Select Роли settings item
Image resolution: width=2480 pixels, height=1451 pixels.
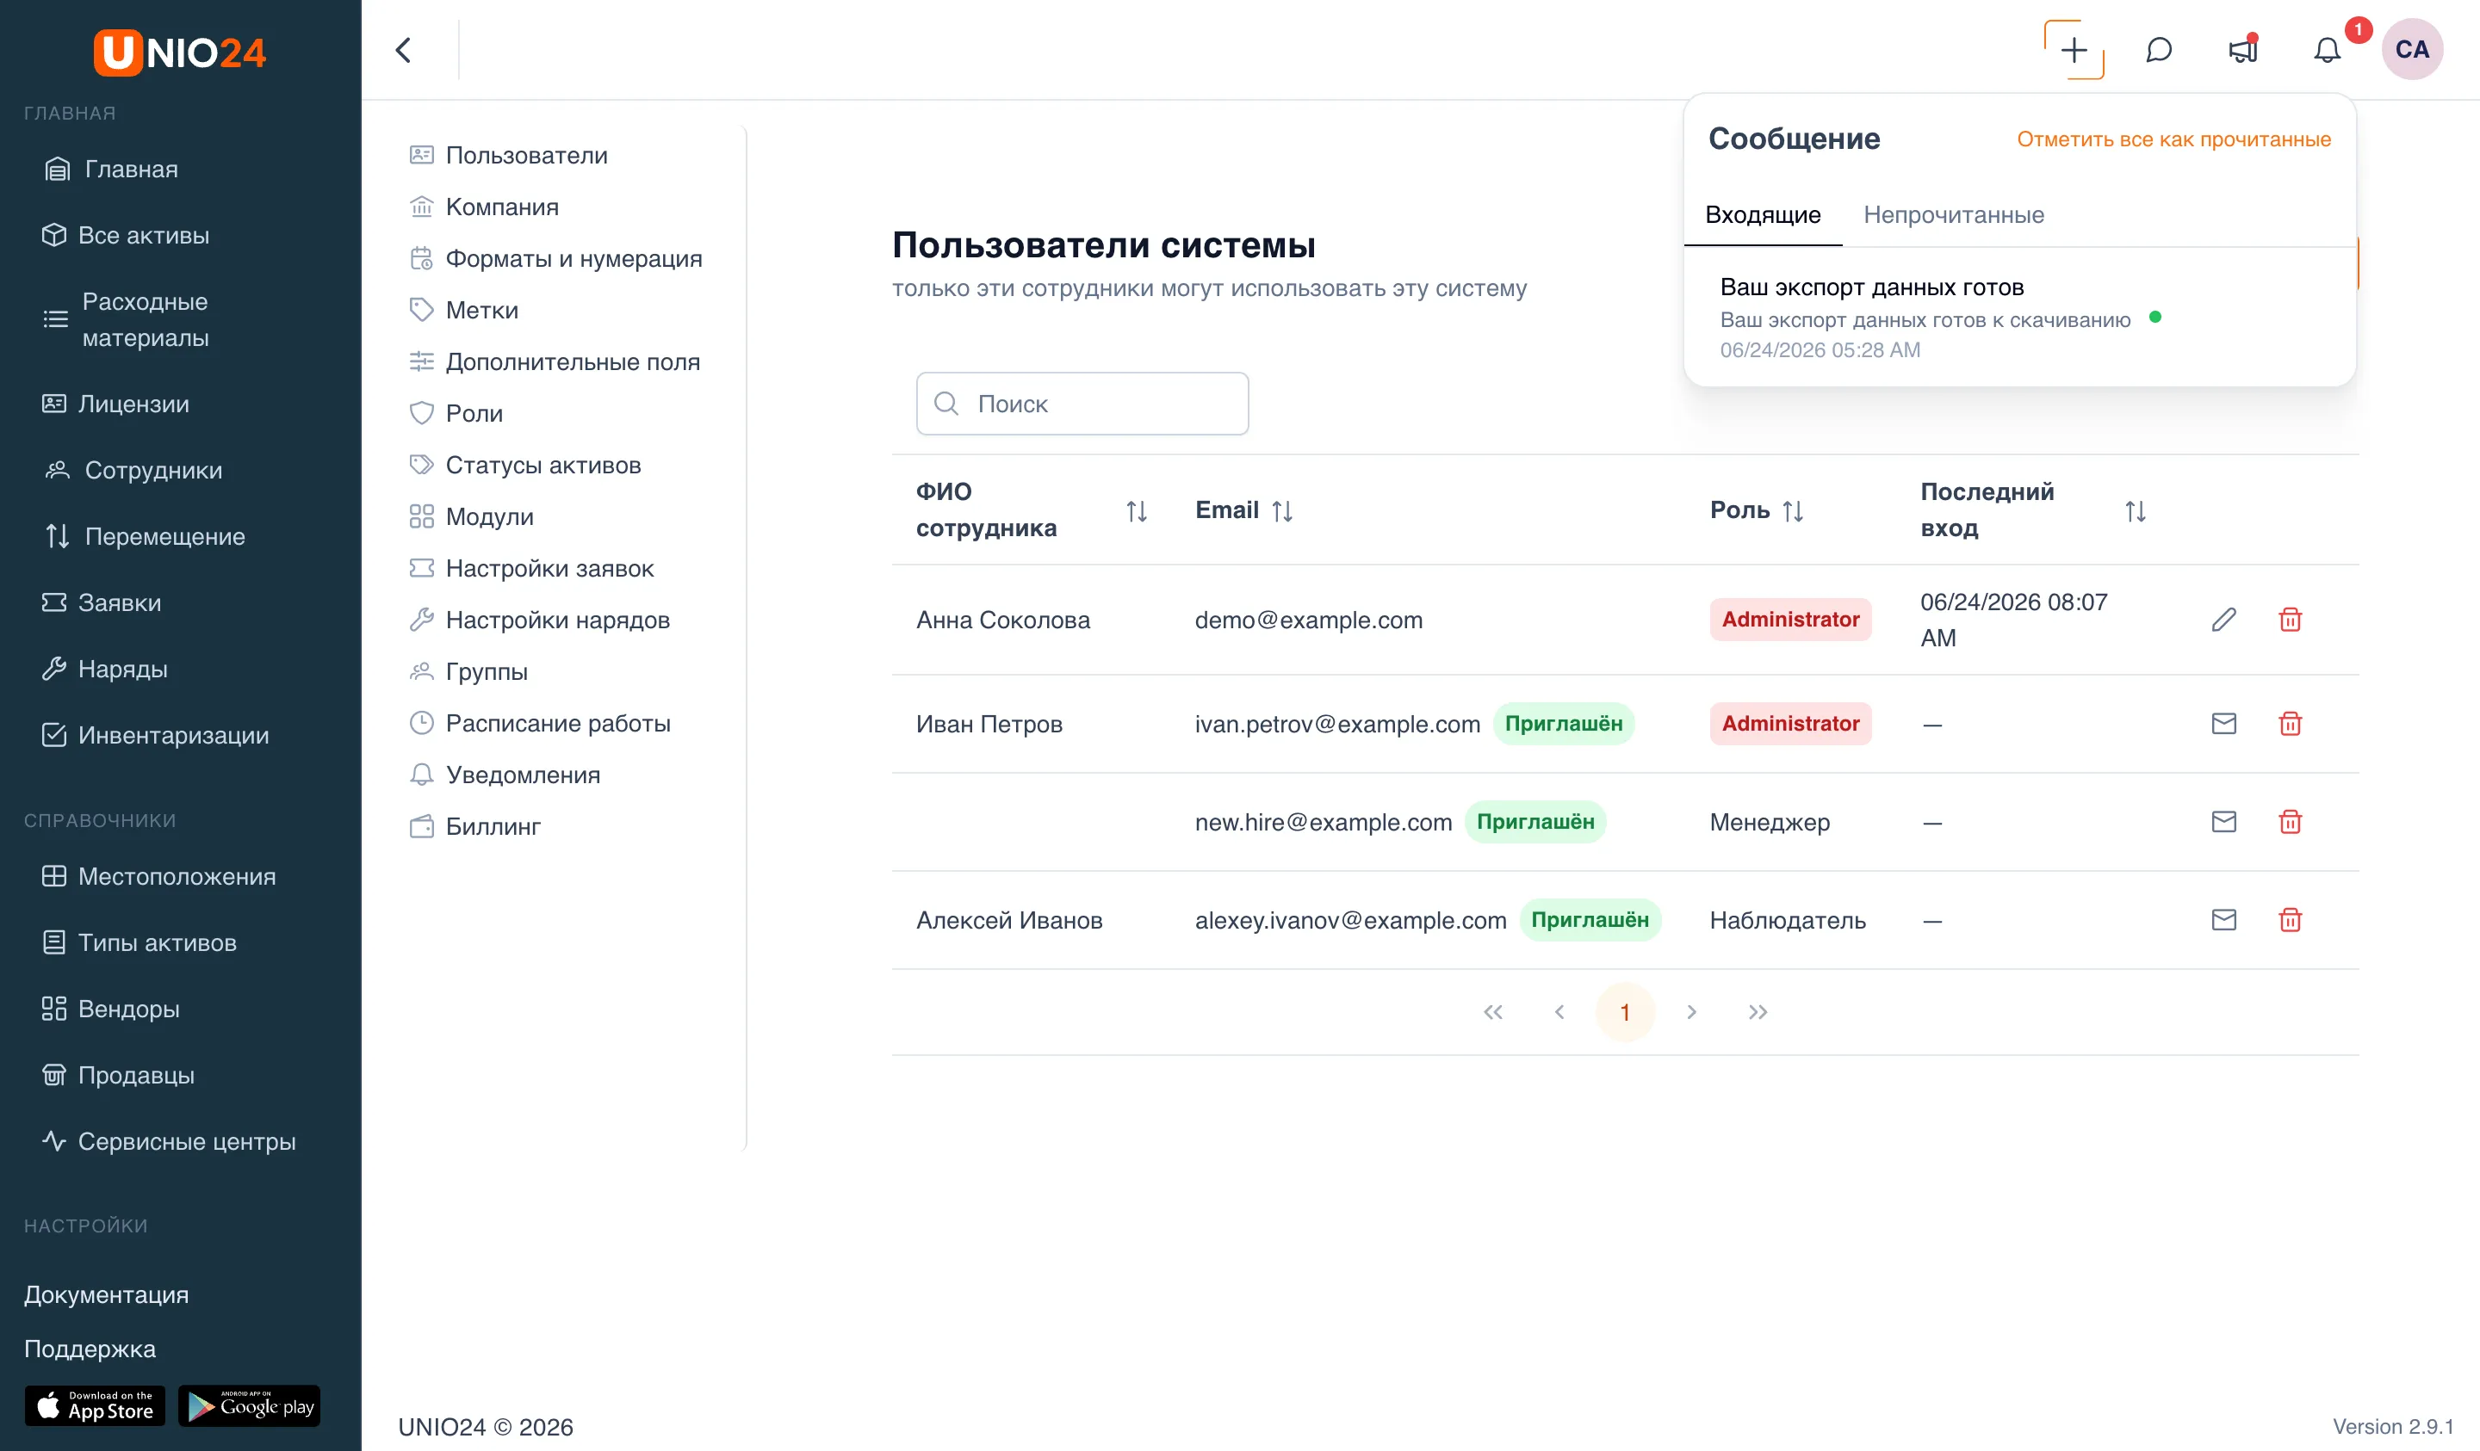pyautogui.click(x=456, y=413)
